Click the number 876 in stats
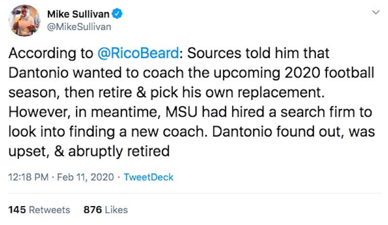The image size is (388, 225). pyautogui.click(x=93, y=210)
